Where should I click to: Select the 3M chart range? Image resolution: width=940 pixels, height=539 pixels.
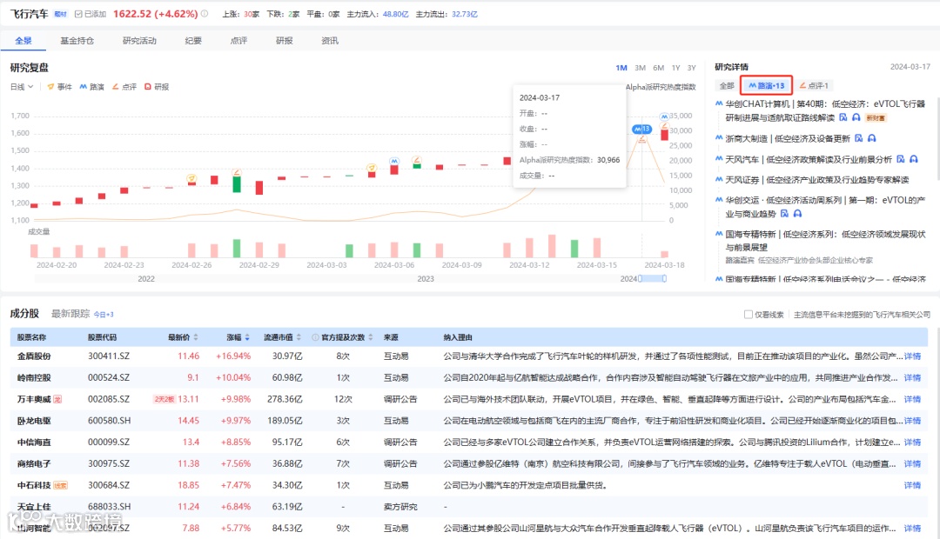[641, 68]
